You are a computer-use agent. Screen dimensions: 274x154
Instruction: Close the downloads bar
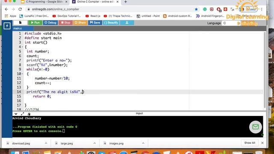[x=262, y=143]
